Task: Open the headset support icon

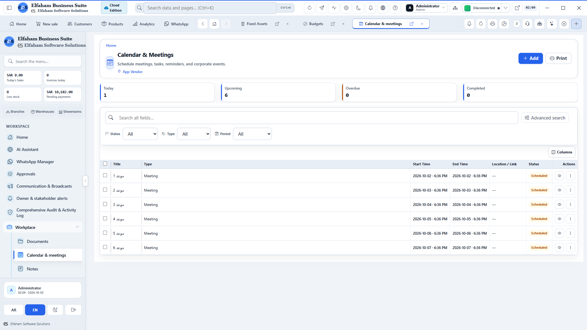Action: [x=527, y=24]
